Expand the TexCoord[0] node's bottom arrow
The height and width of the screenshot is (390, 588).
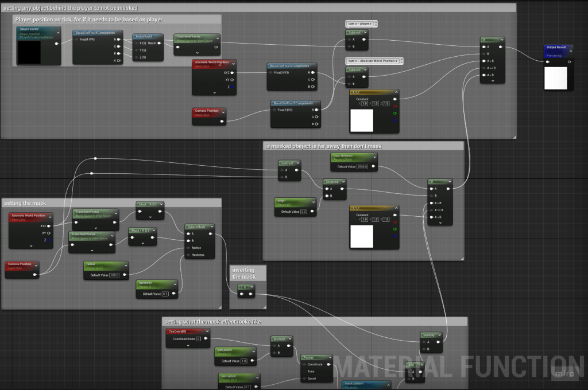[188, 345]
